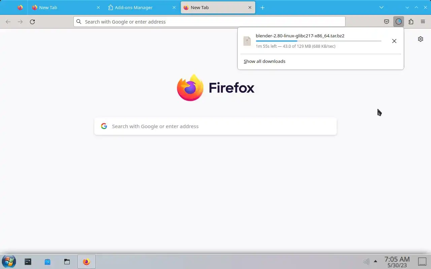Click the blender-2.80 download file name
Image resolution: width=431 pixels, height=269 pixels.
[x=300, y=36]
